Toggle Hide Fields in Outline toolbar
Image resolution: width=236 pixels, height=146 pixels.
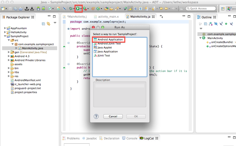[x=216, y=24]
